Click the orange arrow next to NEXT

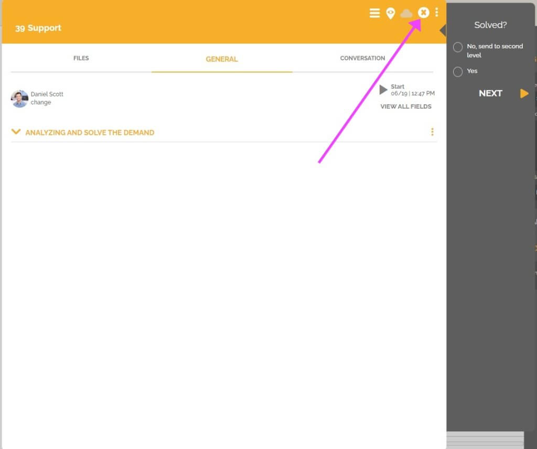[x=524, y=93]
